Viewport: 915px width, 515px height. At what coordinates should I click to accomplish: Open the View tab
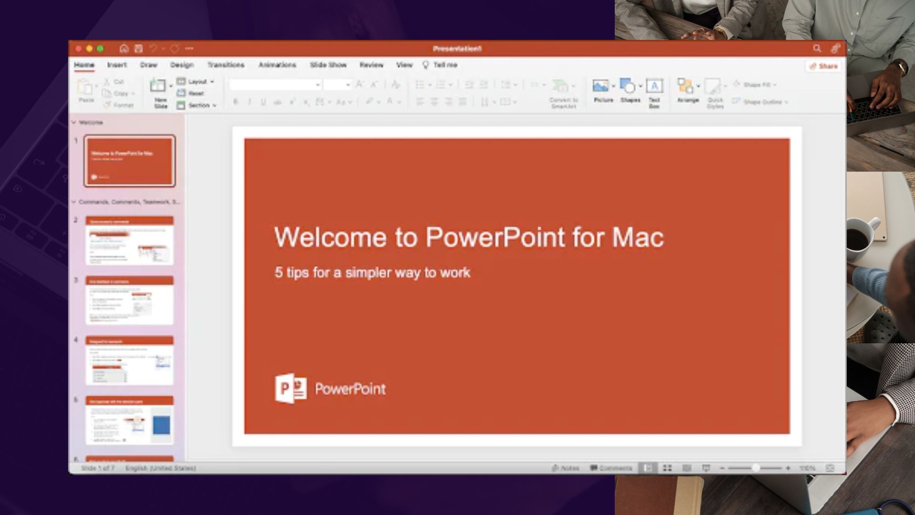pyautogui.click(x=405, y=64)
